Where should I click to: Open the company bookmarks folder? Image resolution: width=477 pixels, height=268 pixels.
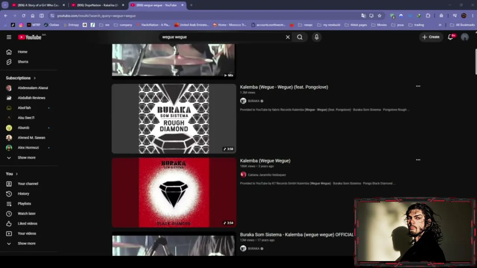(x=123, y=25)
